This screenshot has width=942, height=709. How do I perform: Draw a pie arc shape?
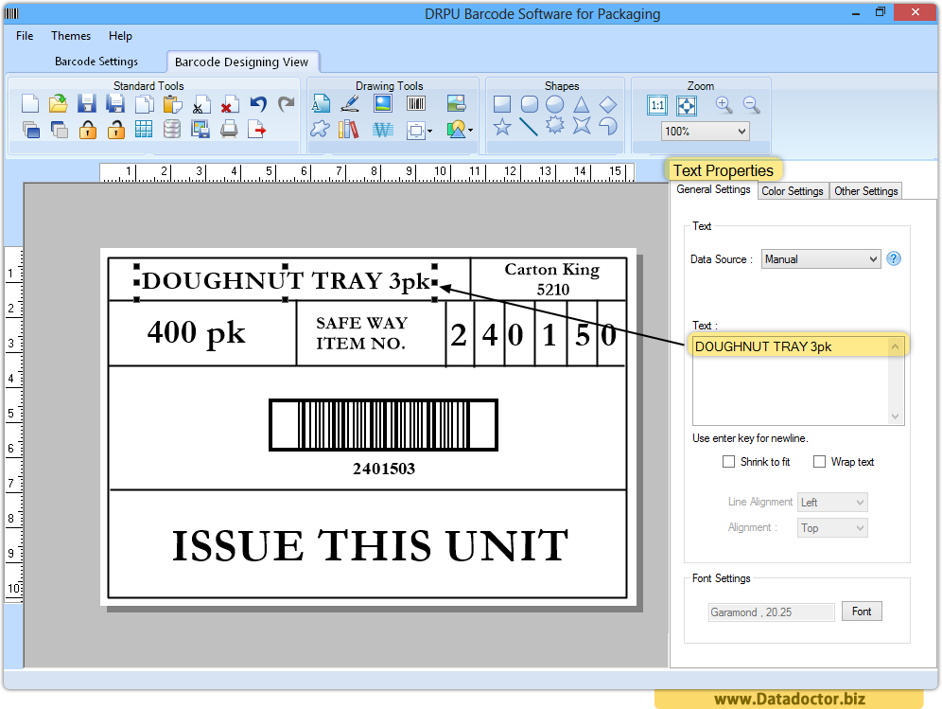[x=608, y=126]
